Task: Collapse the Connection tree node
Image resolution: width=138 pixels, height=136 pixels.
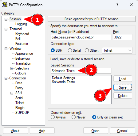Action: [6, 78]
